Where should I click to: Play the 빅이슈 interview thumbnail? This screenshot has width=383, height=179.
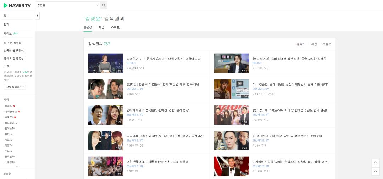point(232,115)
